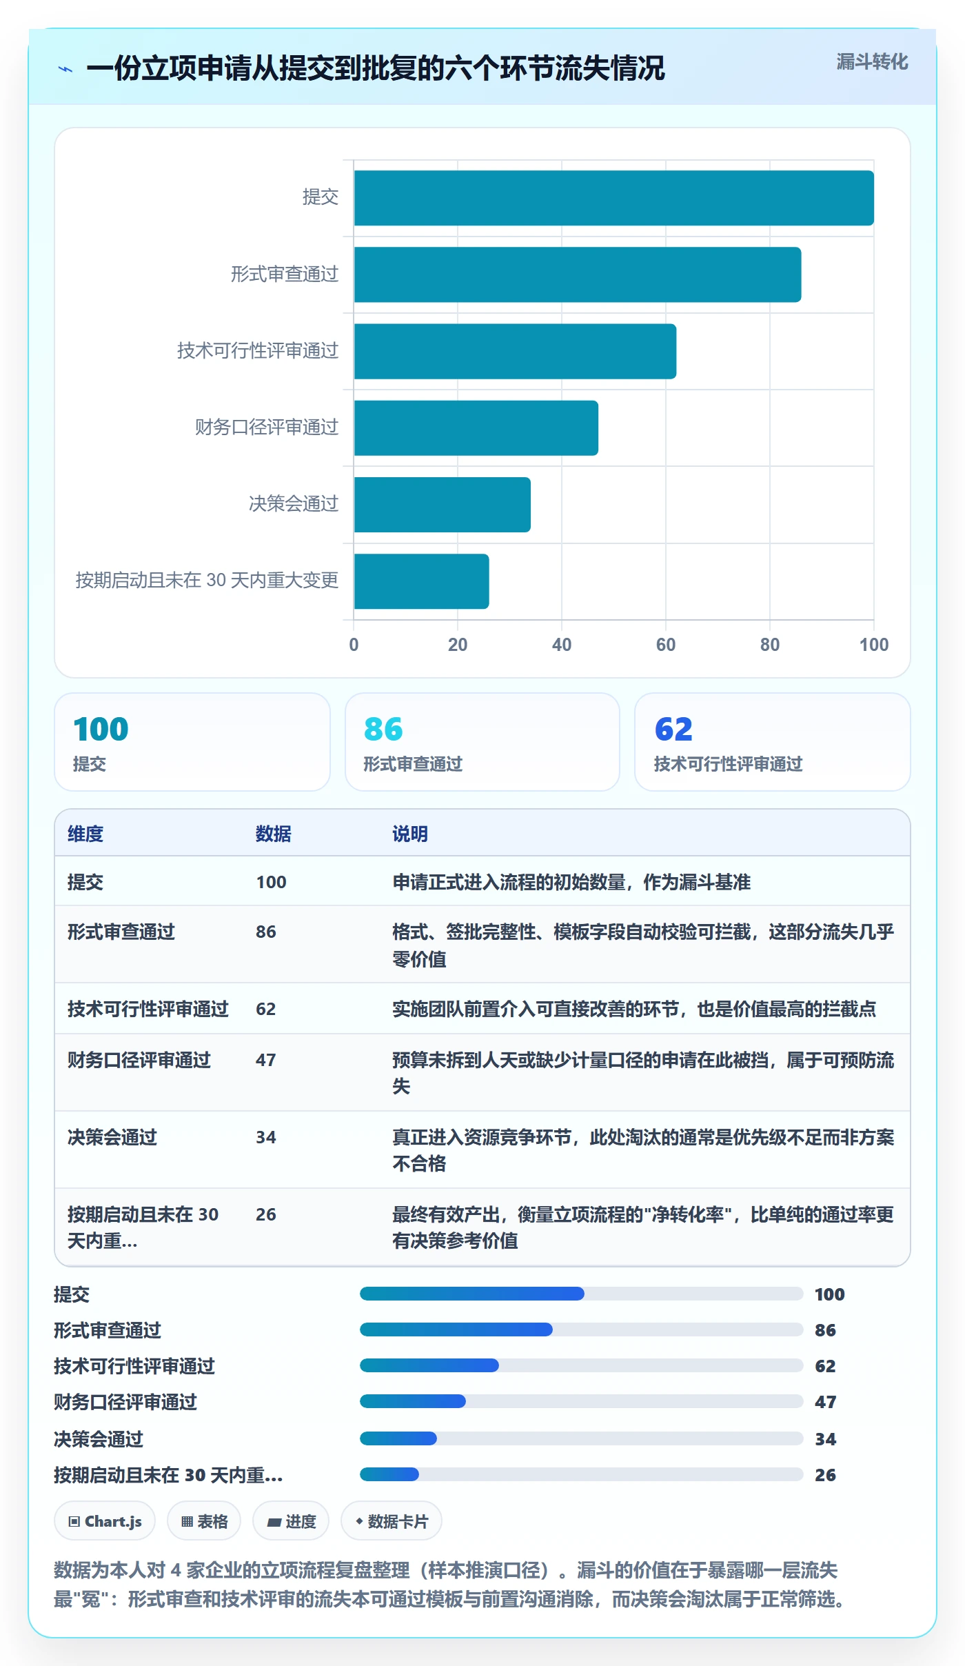
Task: Open the 100 提交 data card
Action: 192,742
